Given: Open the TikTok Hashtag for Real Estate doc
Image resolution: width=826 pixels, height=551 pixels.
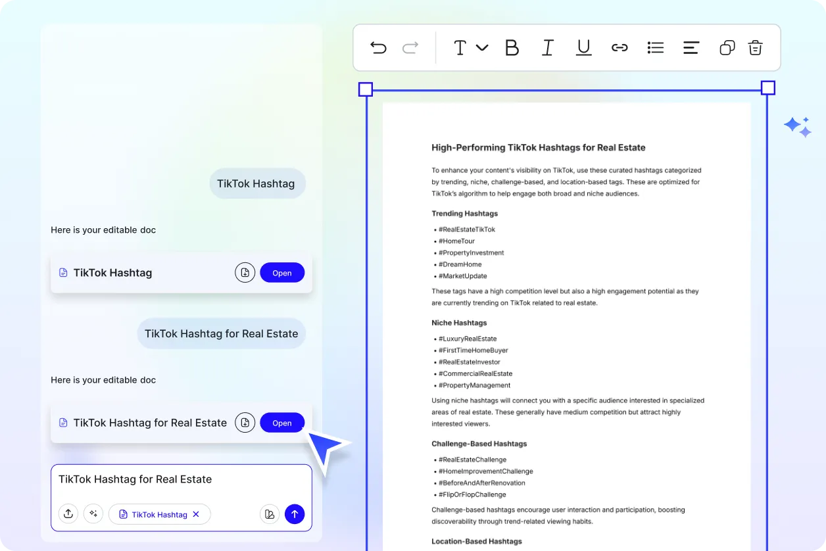Looking at the screenshot, I should (282, 423).
